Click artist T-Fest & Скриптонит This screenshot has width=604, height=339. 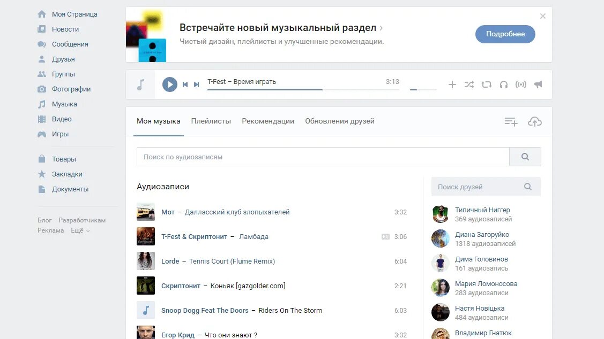pos(194,237)
